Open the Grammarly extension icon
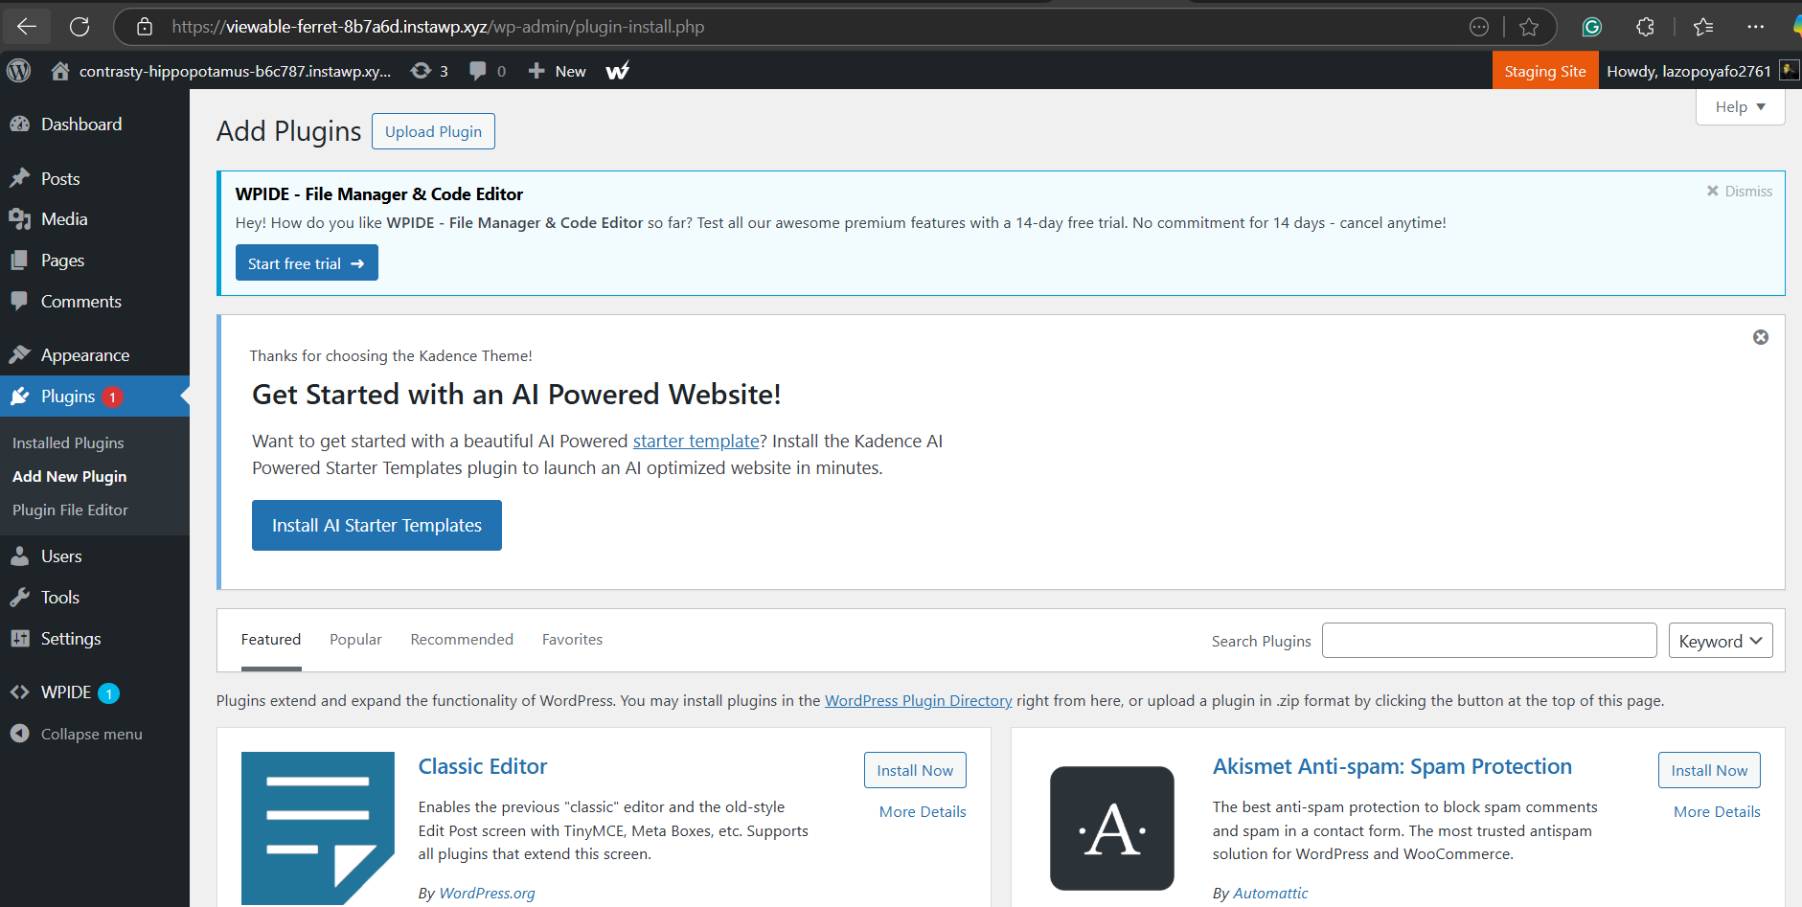 pos(1592,27)
